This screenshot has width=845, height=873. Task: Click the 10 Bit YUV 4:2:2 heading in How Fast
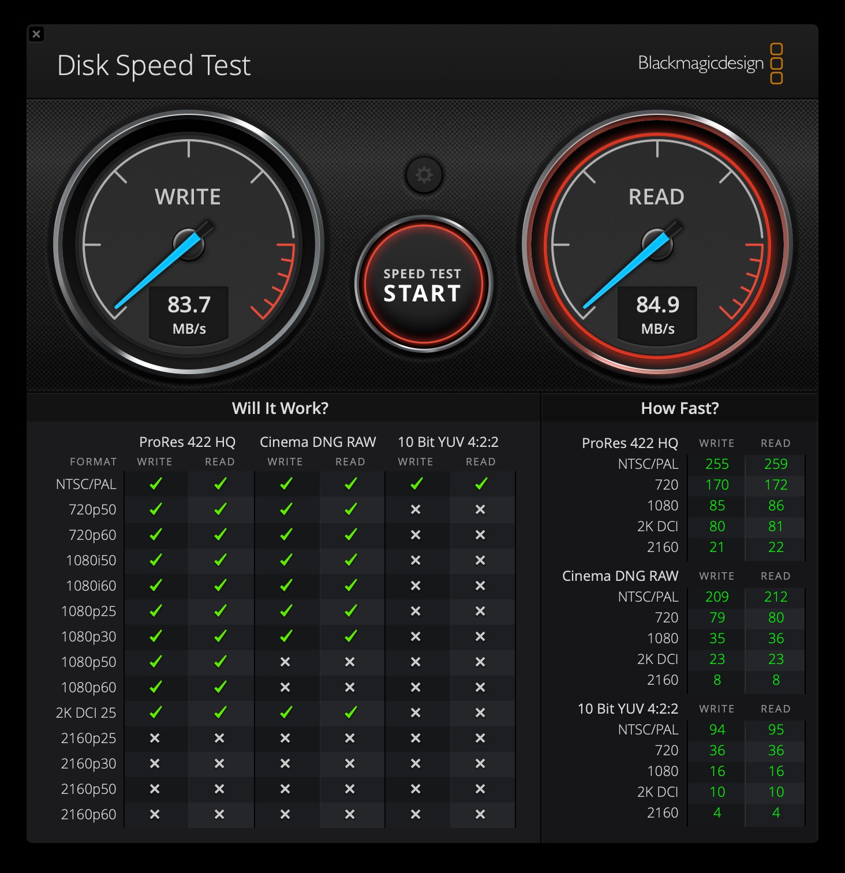click(628, 709)
